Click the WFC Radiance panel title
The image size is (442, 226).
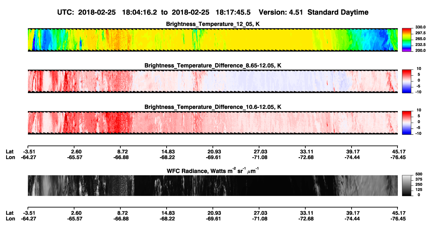point(213,170)
